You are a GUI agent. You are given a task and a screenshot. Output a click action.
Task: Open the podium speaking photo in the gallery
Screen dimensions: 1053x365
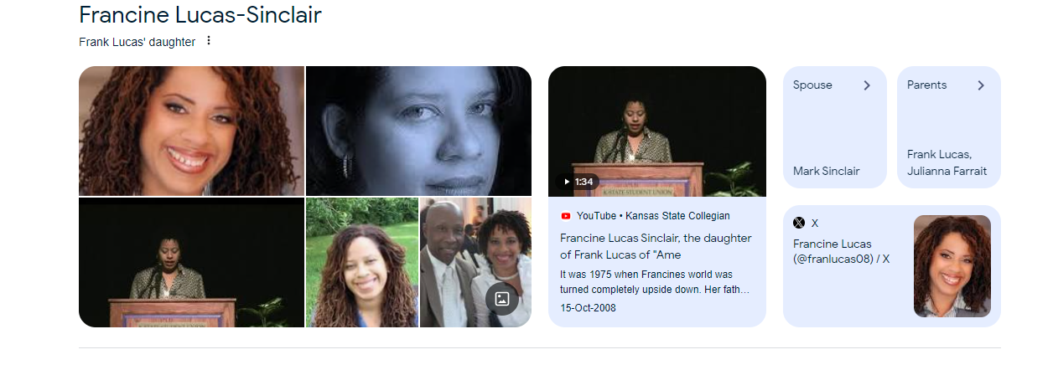[x=191, y=263]
